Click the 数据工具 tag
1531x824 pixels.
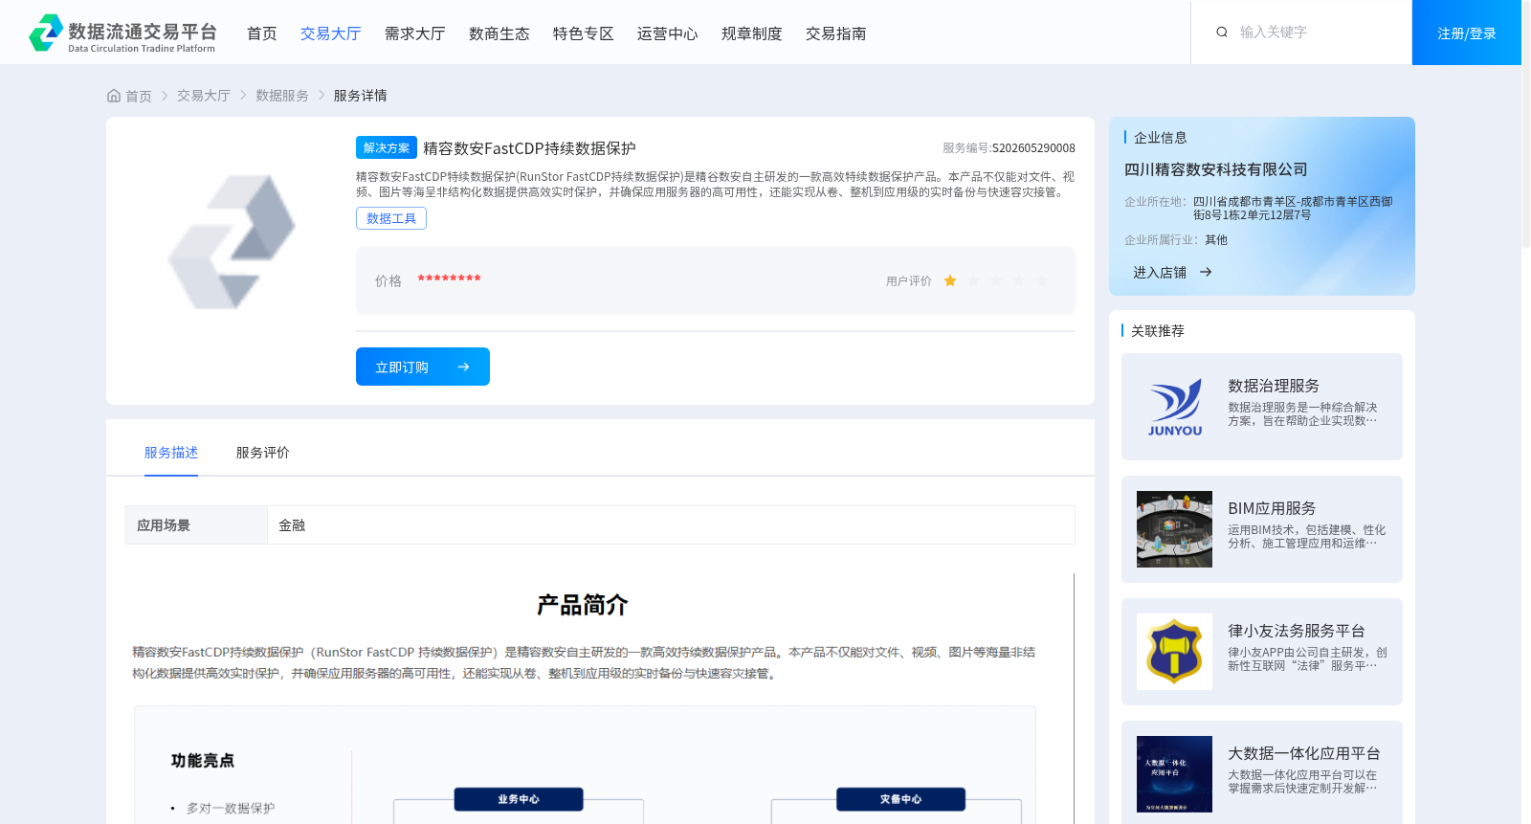point(391,218)
